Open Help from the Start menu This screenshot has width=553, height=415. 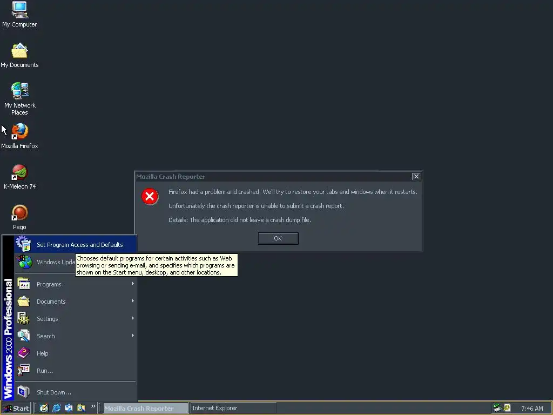(75, 353)
